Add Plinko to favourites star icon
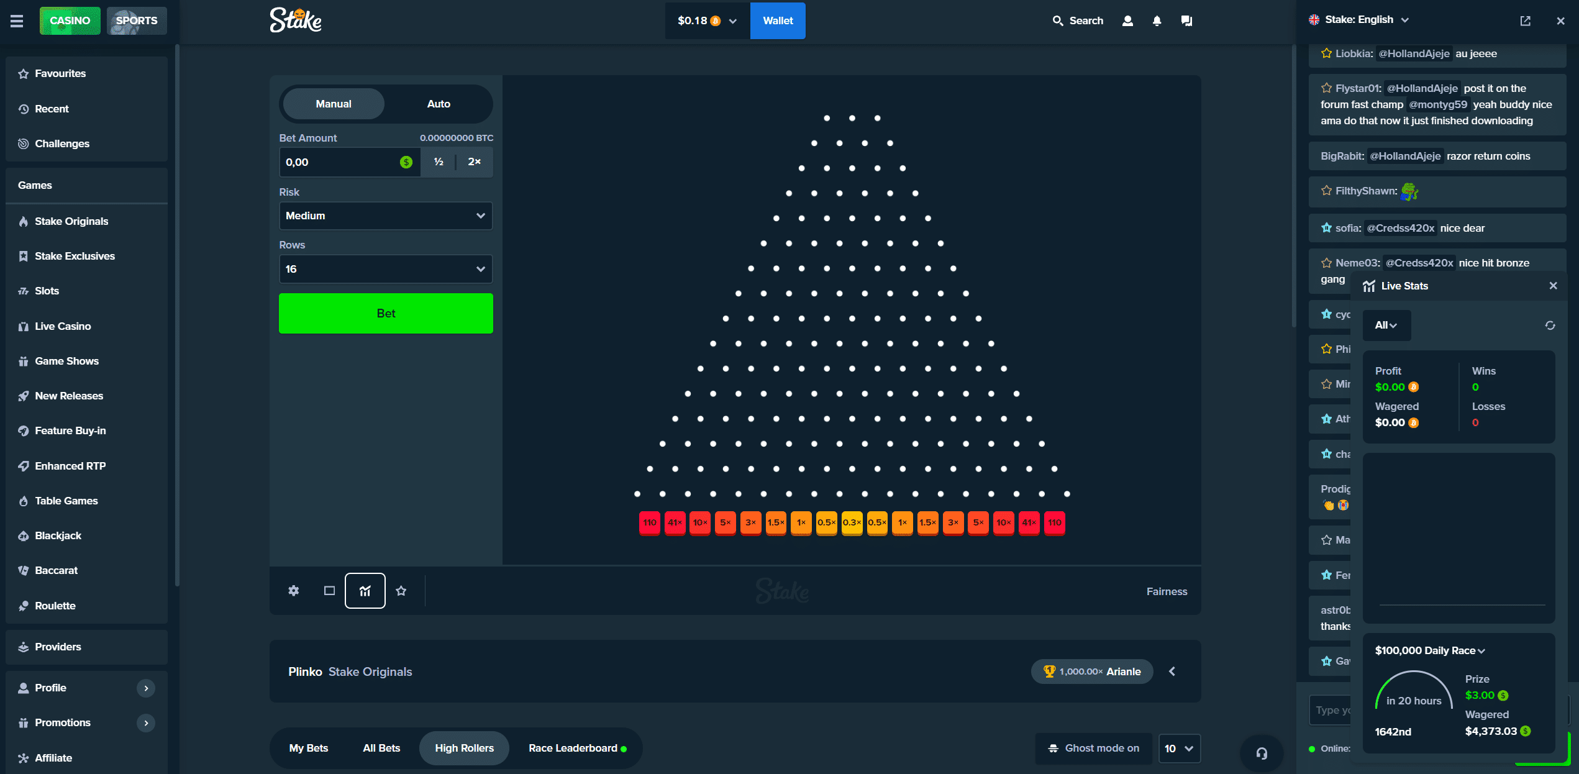 point(401,591)
